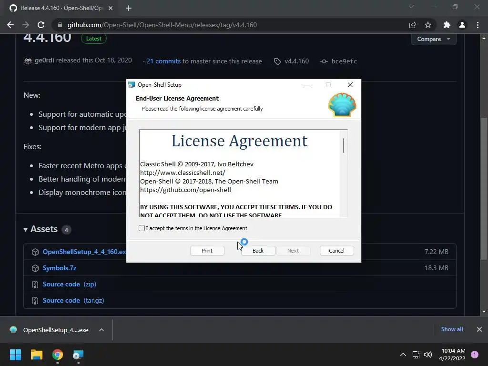Open the Compare dropdown
Screen dimensions: 488x366
click(434, 39)
